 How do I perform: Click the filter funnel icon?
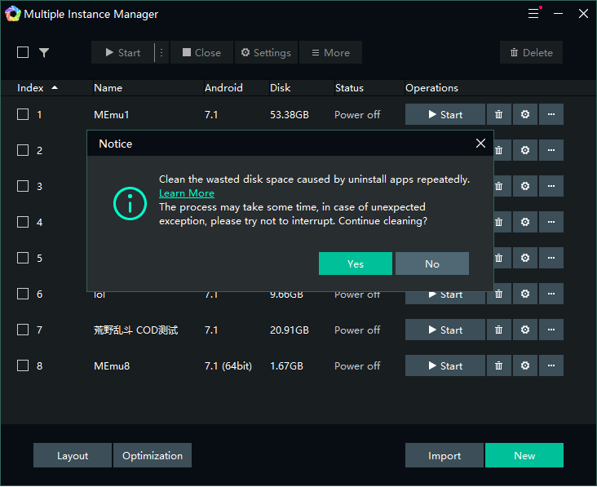(x=44, y=53)
